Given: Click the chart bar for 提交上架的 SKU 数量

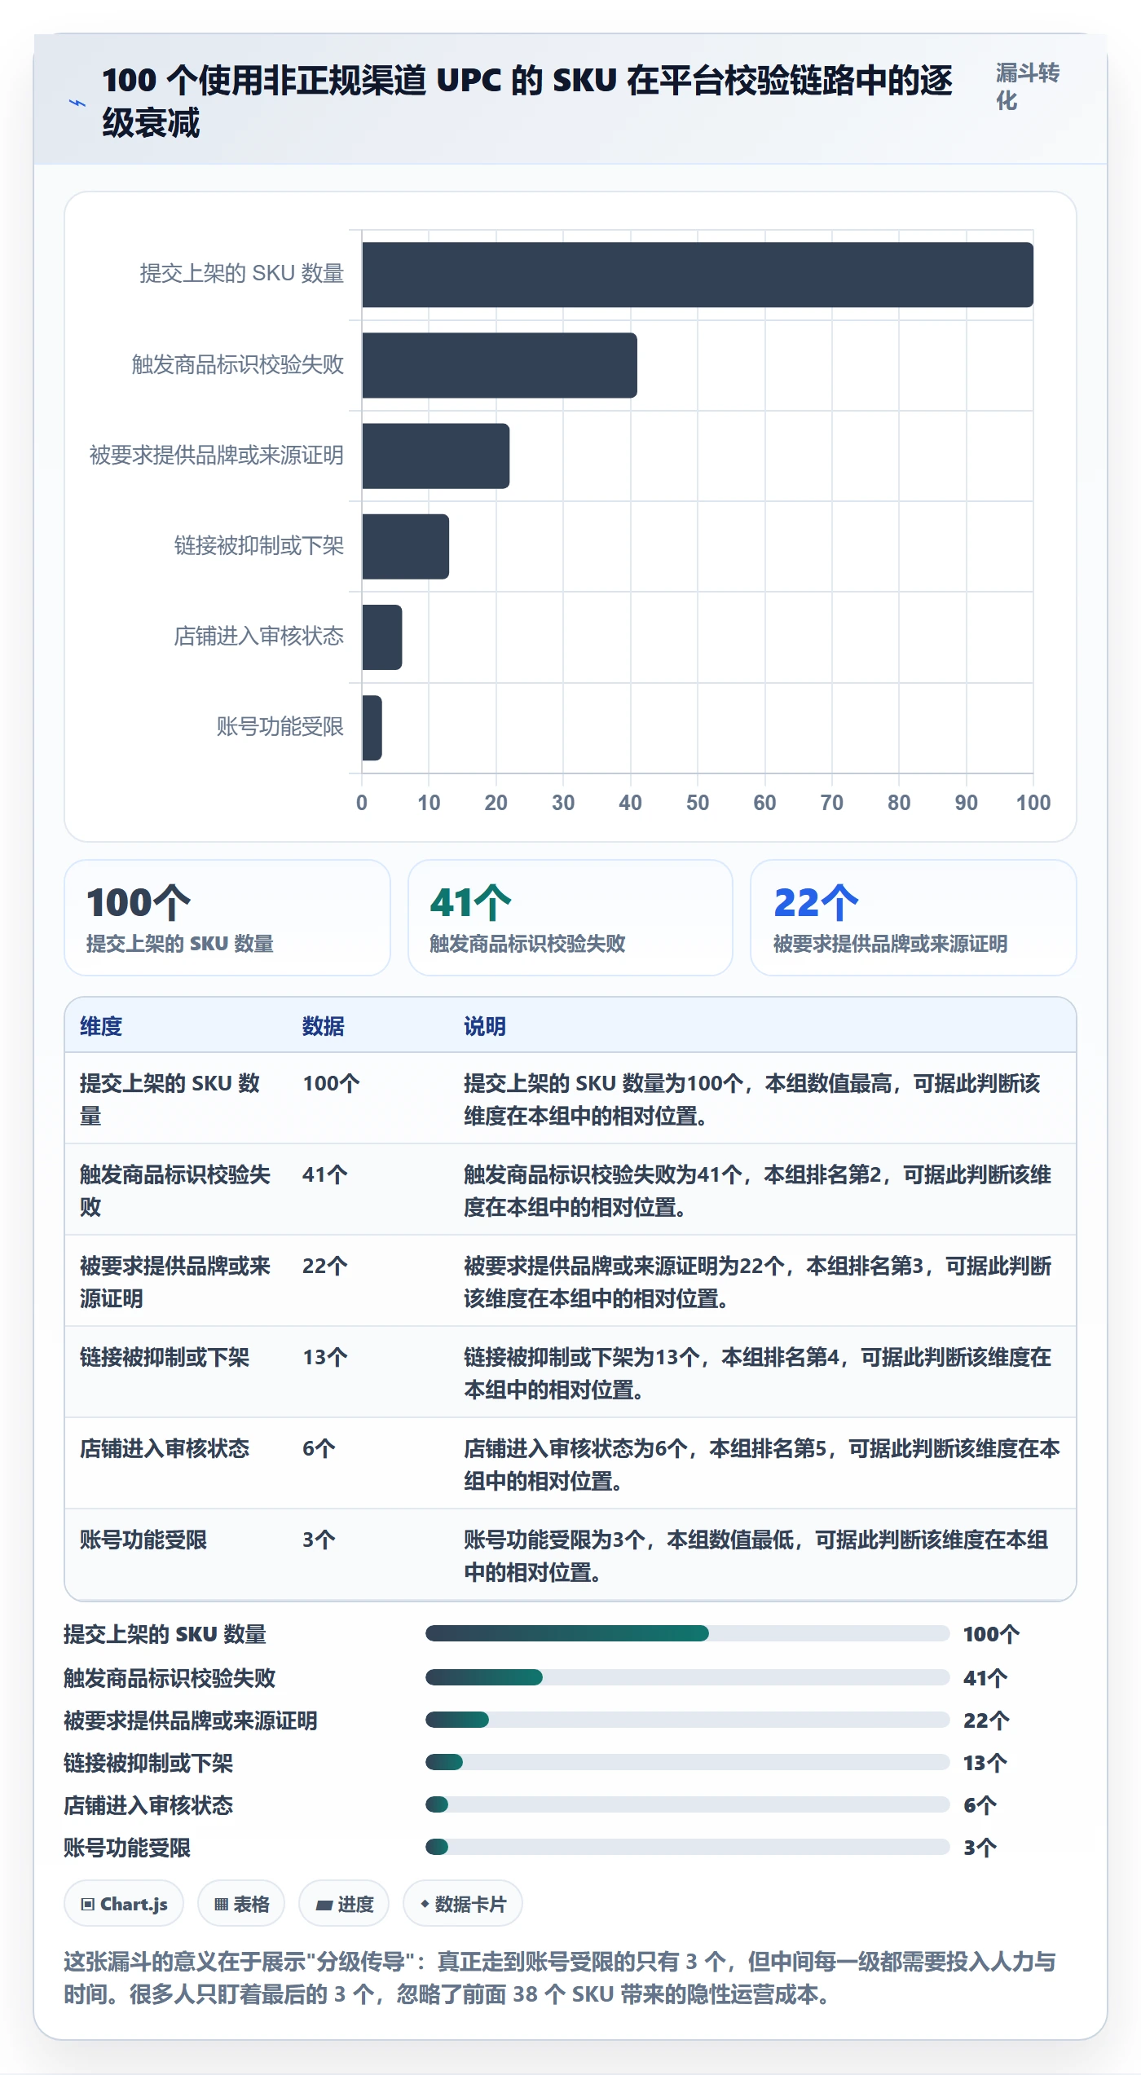Looking at the screenshot, I should coord(698,275).
